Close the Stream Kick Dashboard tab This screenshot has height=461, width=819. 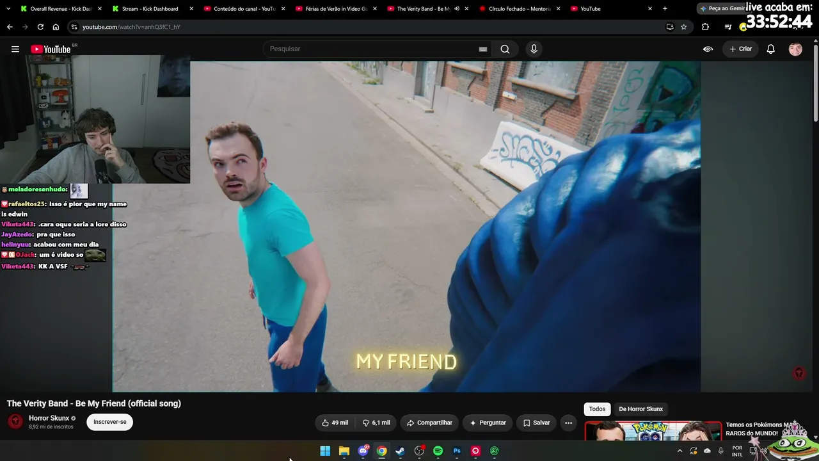click(x=191, y=9)
